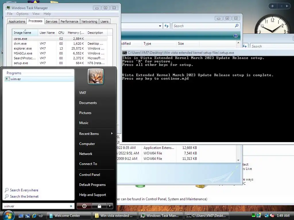Click the lock button in Start menu
The height and width of the screenshot is (220, 294).
point(99,206)
